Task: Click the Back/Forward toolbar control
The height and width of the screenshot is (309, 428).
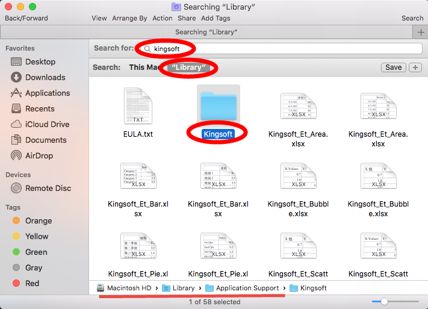Action: 26,18
